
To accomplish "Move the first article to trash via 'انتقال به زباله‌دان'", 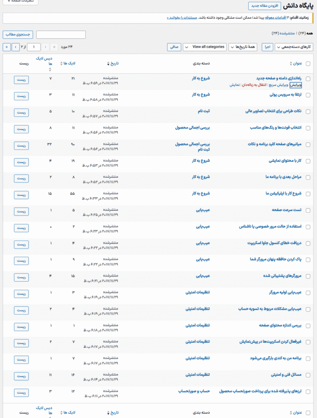I will pos(254,85).
